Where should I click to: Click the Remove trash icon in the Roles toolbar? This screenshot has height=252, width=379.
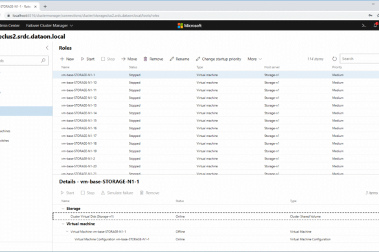point(145,59)
